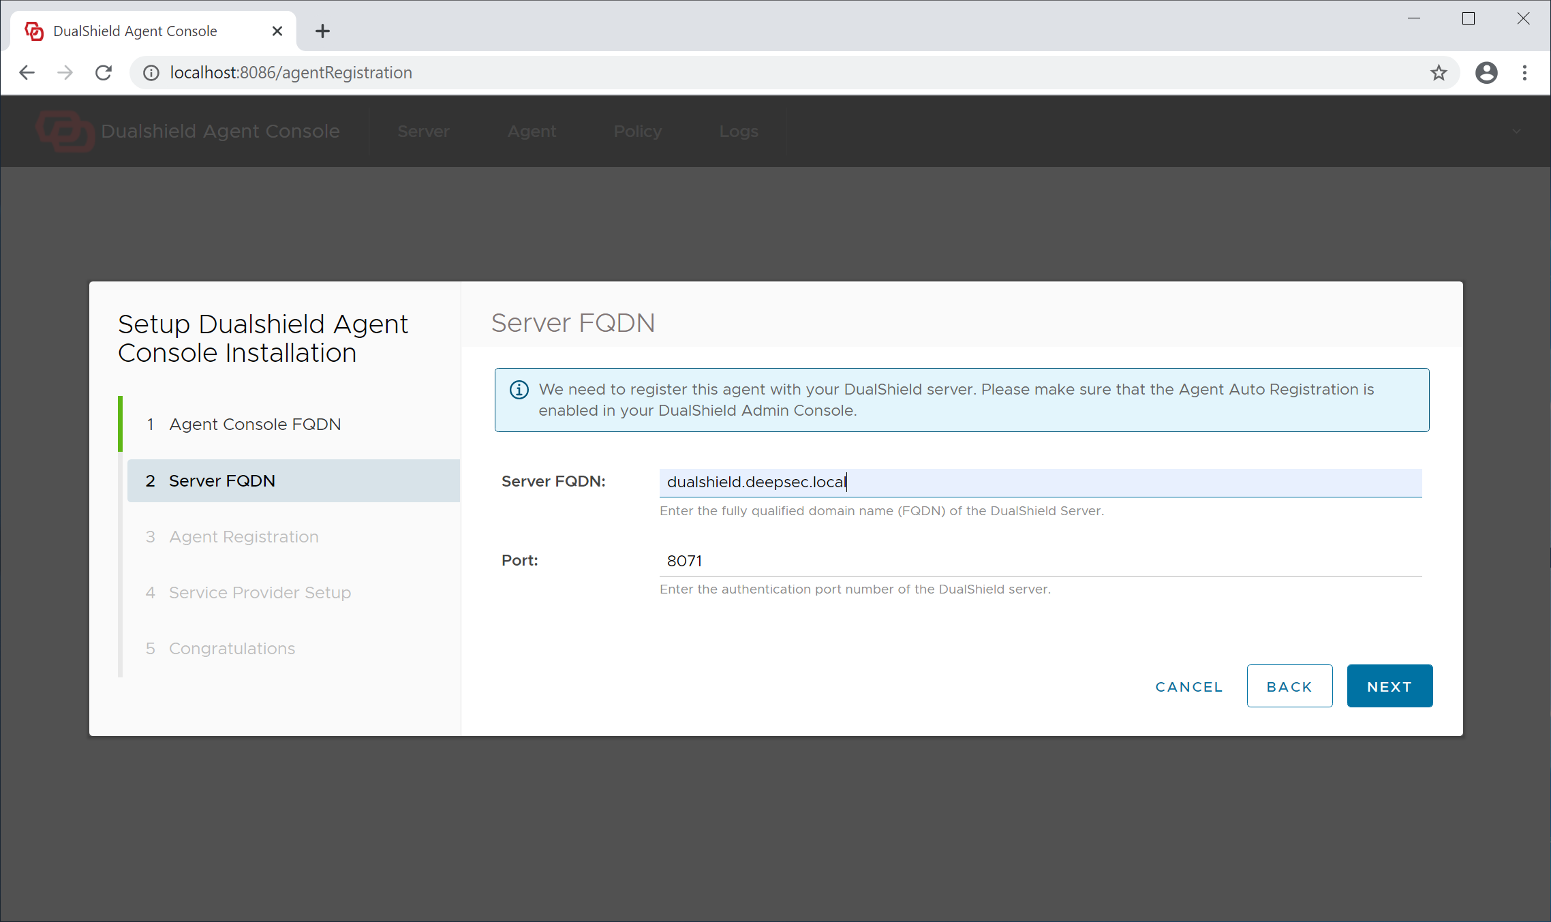The height and width of the screenshot is (922, 1551).
Task: Click the Server FQDN input field
Action: pyautogui.click(x=1040, y=482)
